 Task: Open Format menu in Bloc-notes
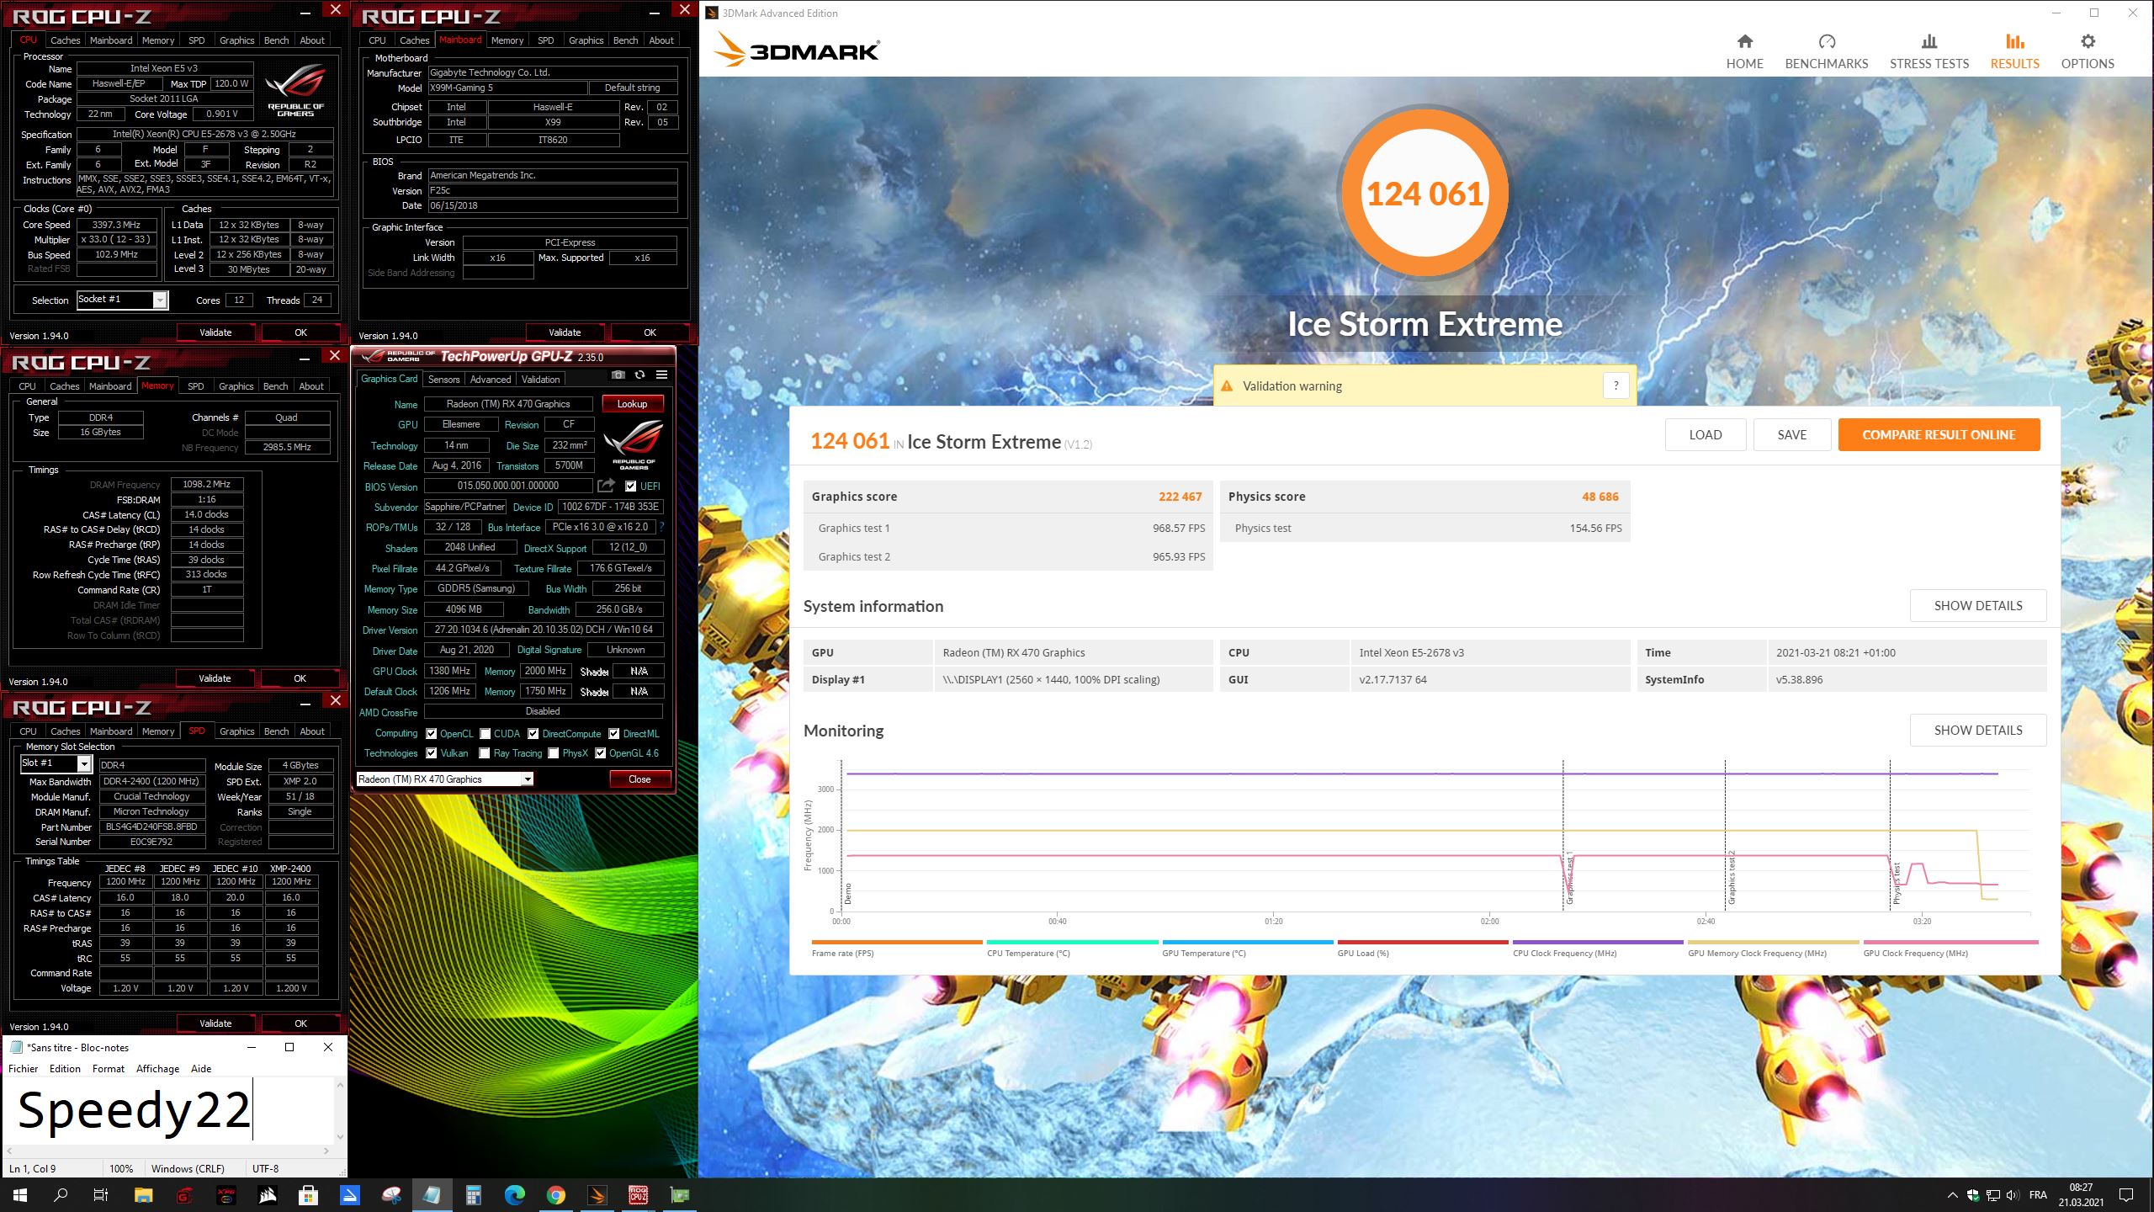coord(109,1068)
